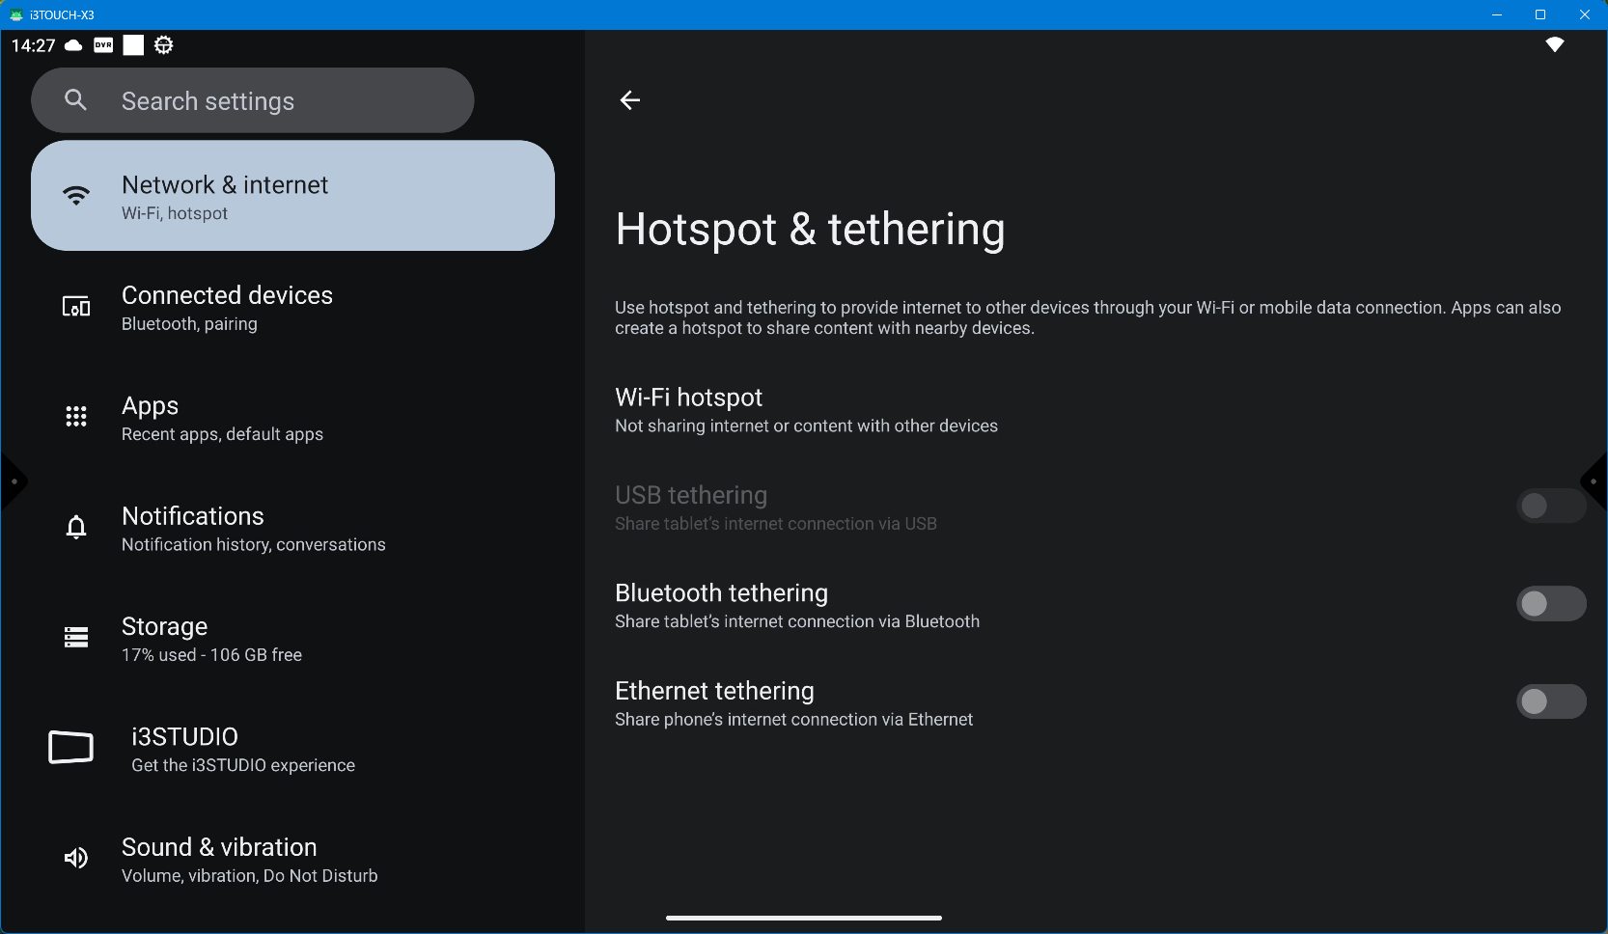The width and height of the screenshot is (1608, 934).
Task: Click the Sound & vibration speaker icon
Action: coord(76,859)
